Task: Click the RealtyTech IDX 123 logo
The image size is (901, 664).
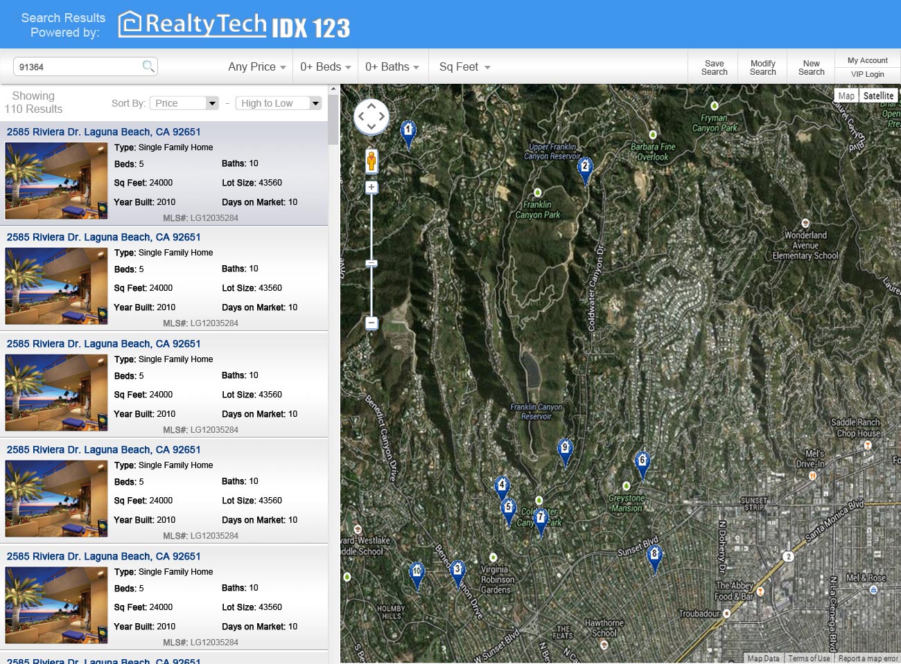Action: (x=234, y=25)
